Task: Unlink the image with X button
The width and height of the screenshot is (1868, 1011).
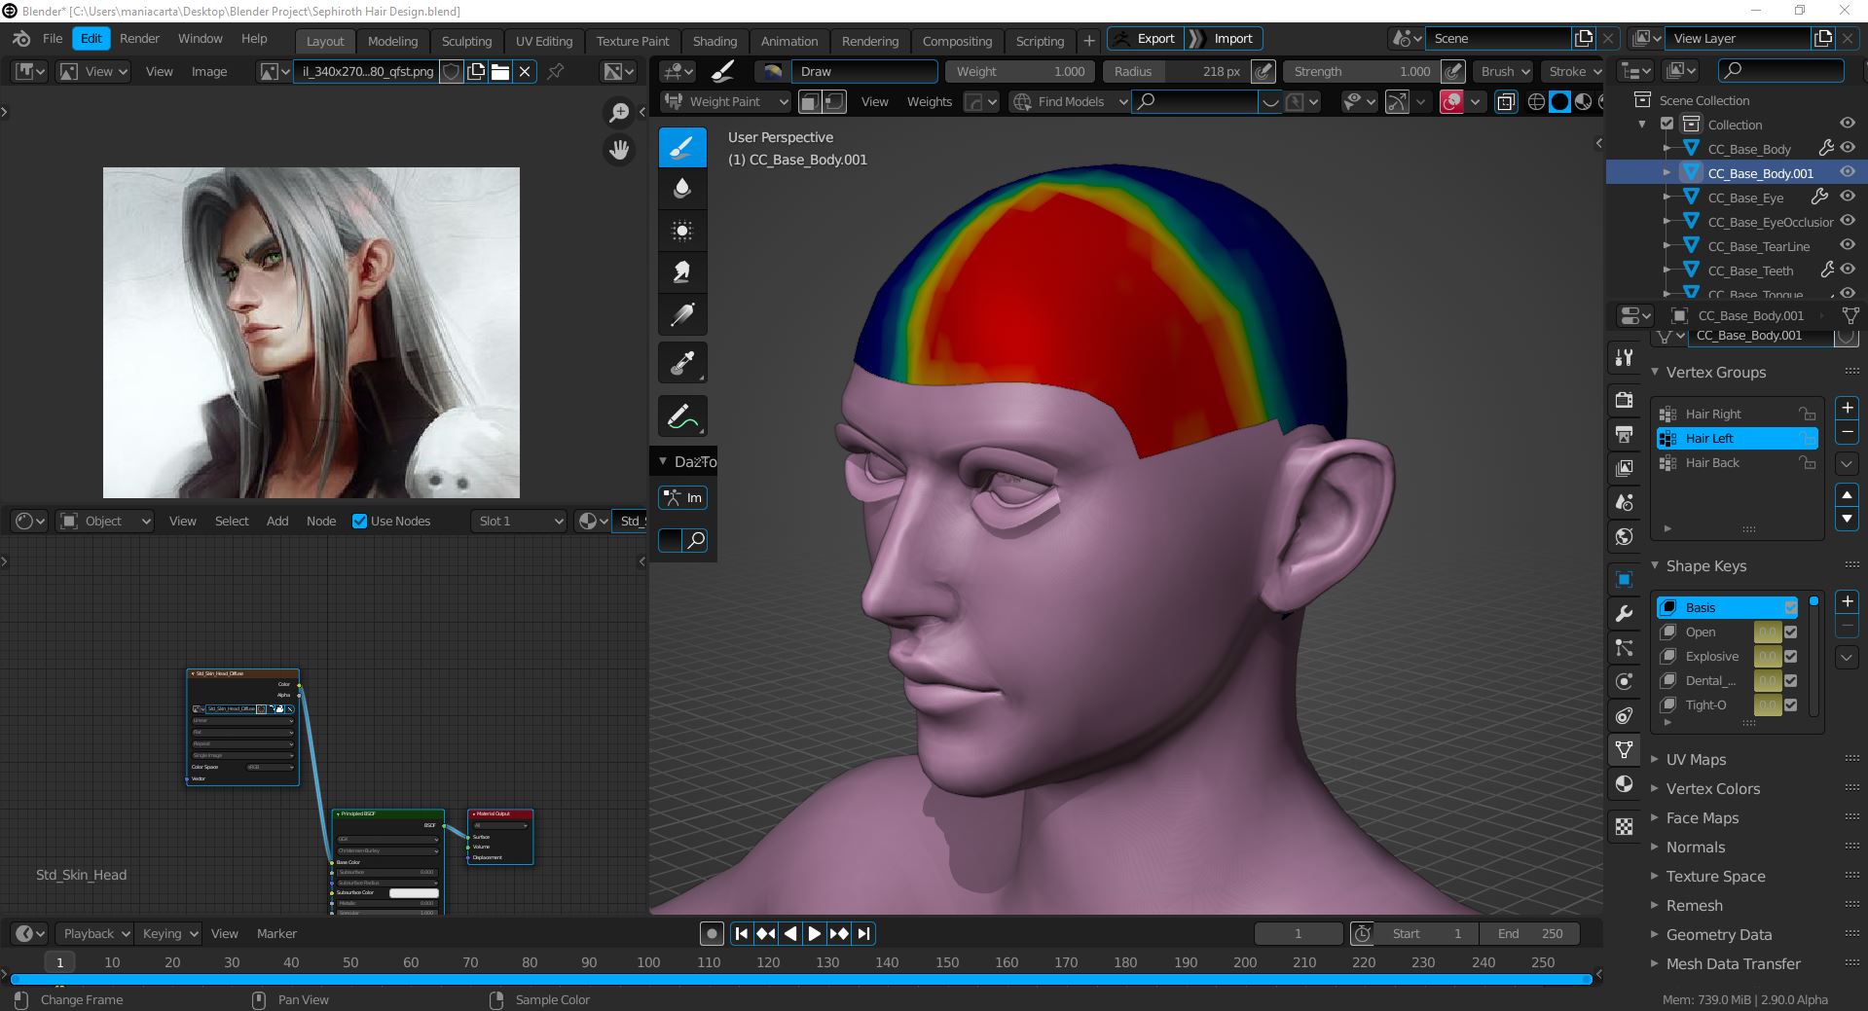Action: (525, 71)
